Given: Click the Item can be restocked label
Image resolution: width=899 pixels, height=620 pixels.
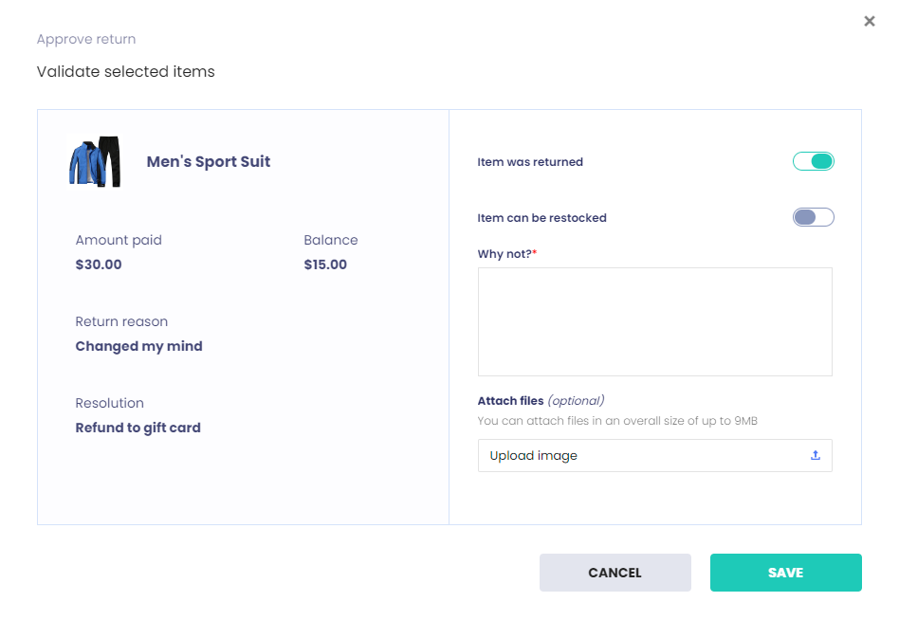Looking at the screenshot, I should (541, 218).
